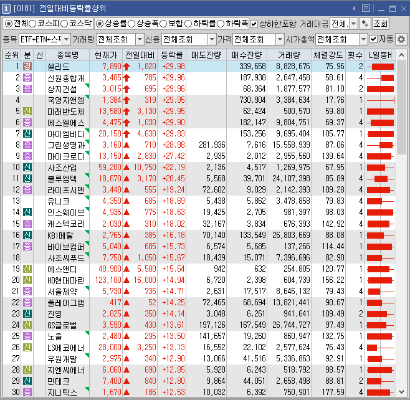This screenshot has height=400, width=410.
Task: Click the 신 badge for KBI메탈
Action: (x=27, y=236)
